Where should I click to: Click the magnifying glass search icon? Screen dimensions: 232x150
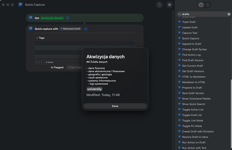(x=180, y=14)
